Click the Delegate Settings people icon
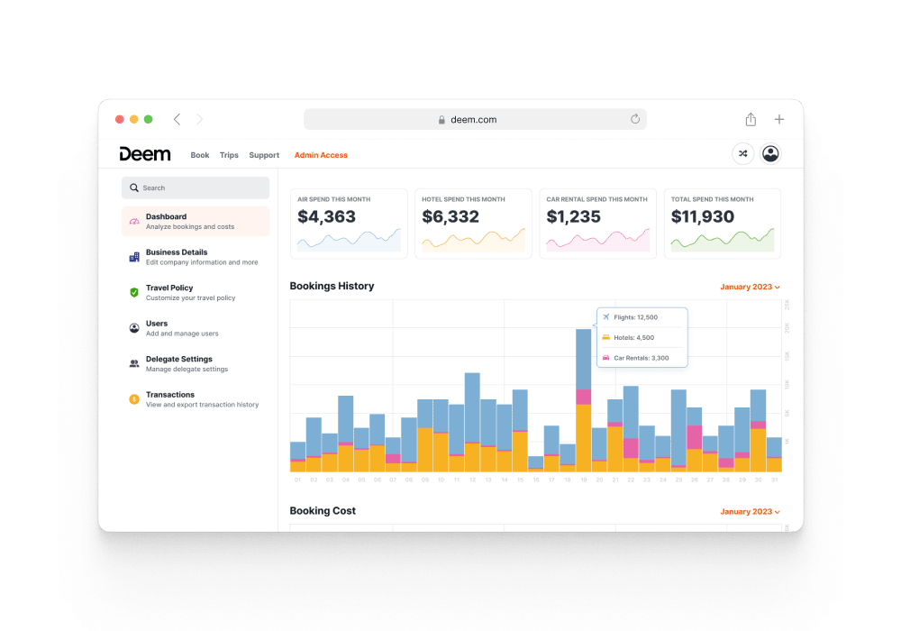Viewport: 901px width, 631px height. coord(134,363)
